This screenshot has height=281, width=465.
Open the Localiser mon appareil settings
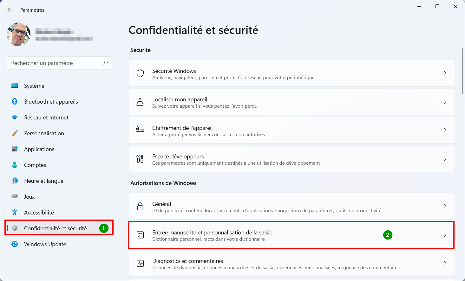[x=291, y=102]
